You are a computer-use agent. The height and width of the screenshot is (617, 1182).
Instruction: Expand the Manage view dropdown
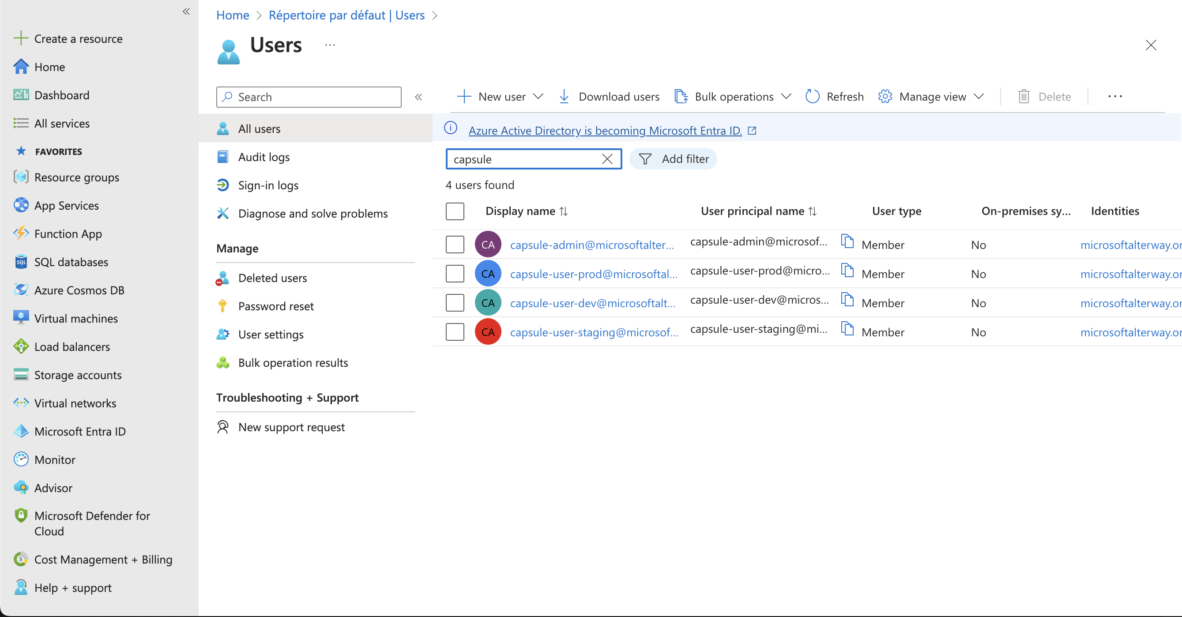coord(979,96)
